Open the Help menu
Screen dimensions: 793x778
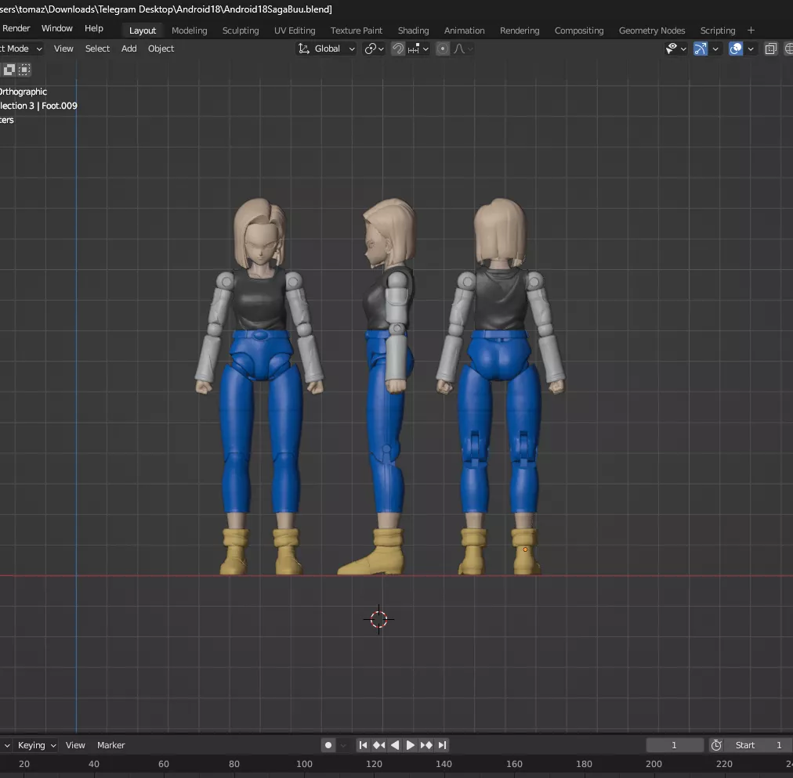click(93, 28)
